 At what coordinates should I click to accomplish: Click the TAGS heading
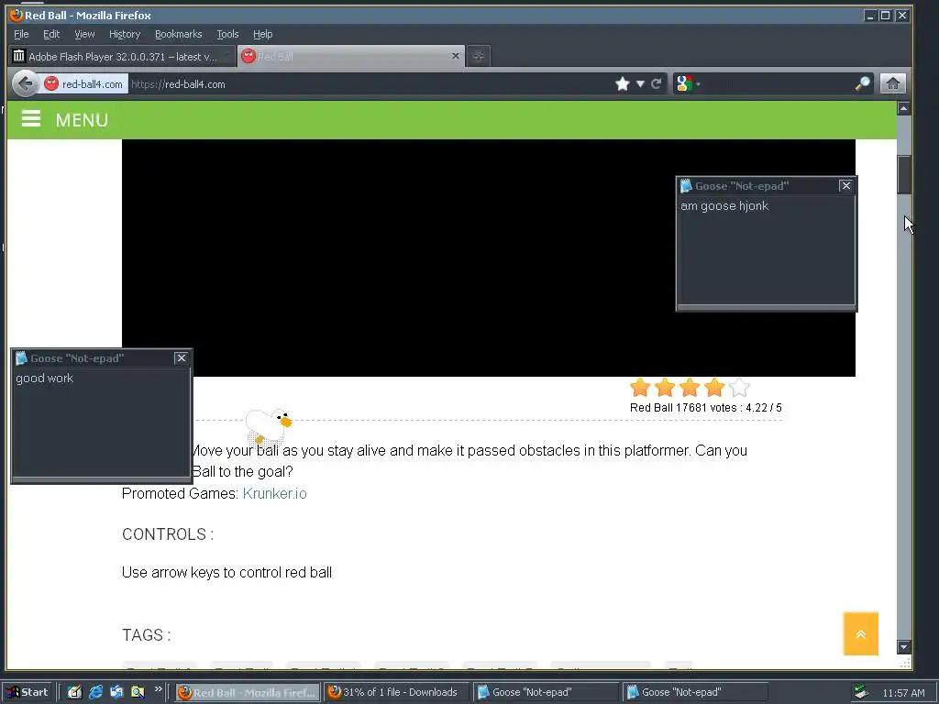(146, 634)
